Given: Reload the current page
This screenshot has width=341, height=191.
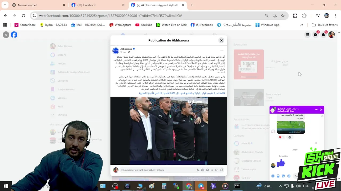Looking at the screenshot, I should point(23,16).
